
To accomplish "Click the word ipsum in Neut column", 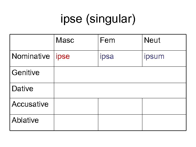I will pos(154,56).
